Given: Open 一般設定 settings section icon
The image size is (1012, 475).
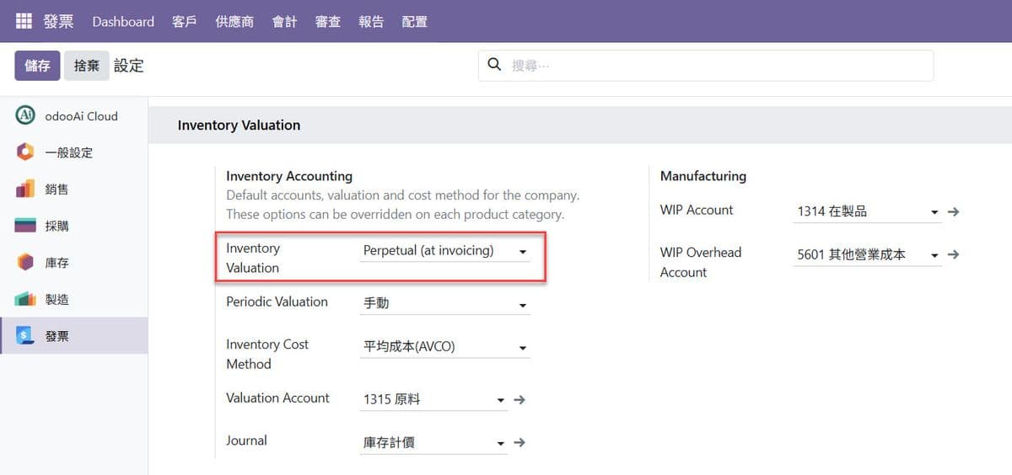Looking at the screenshot, I should [25, 152].
